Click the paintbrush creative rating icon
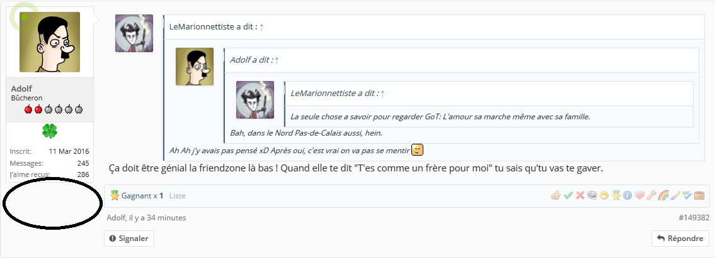 tap(675, 195)
